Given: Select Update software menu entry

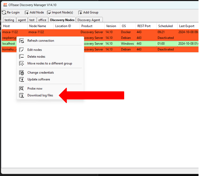Looking at the screenshot, I should click(50, 80).
